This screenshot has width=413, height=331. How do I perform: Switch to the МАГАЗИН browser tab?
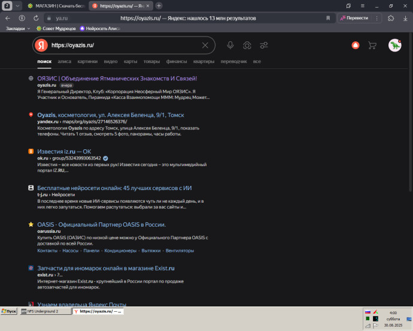pos(57,6)
